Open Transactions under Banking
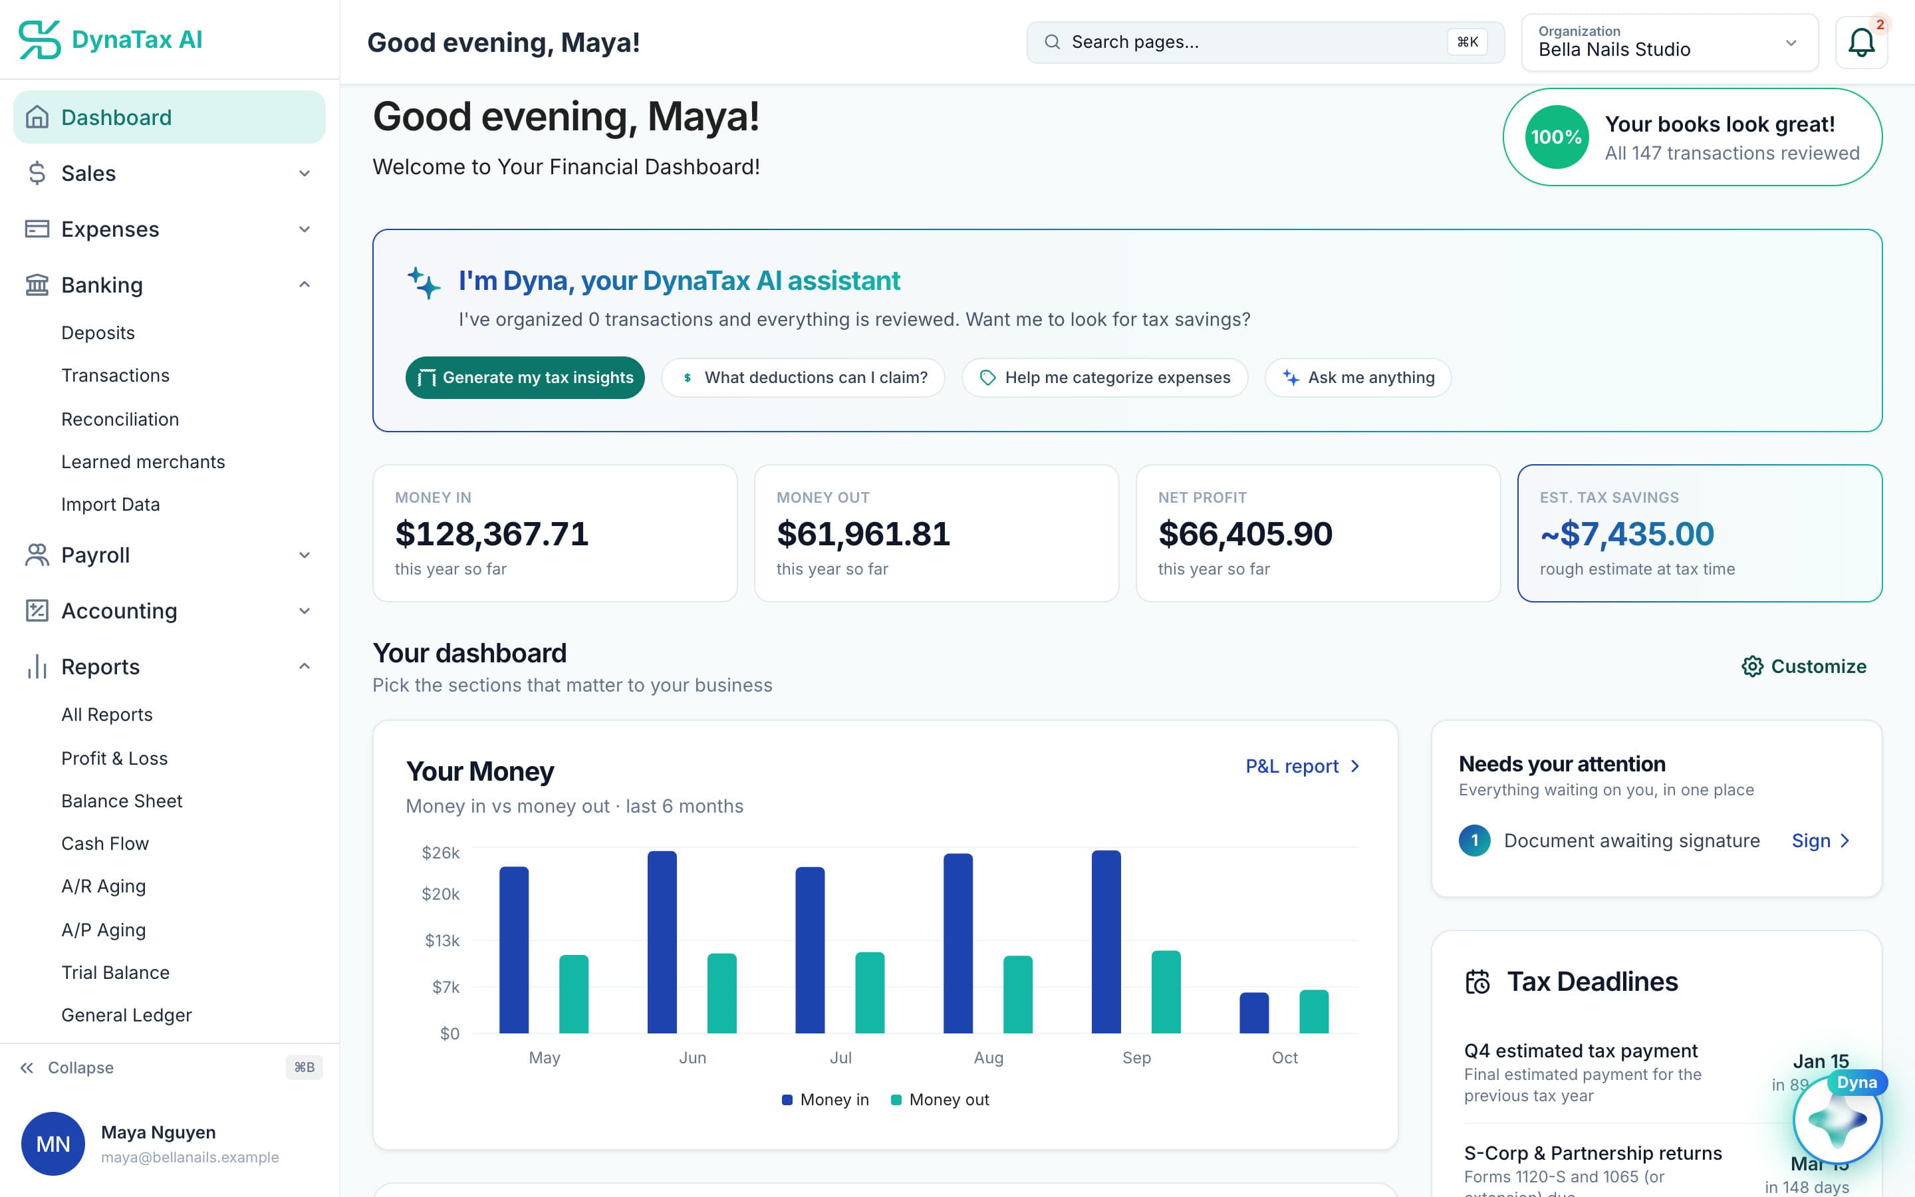The image size is (1915, 1197). click(116, 375)
